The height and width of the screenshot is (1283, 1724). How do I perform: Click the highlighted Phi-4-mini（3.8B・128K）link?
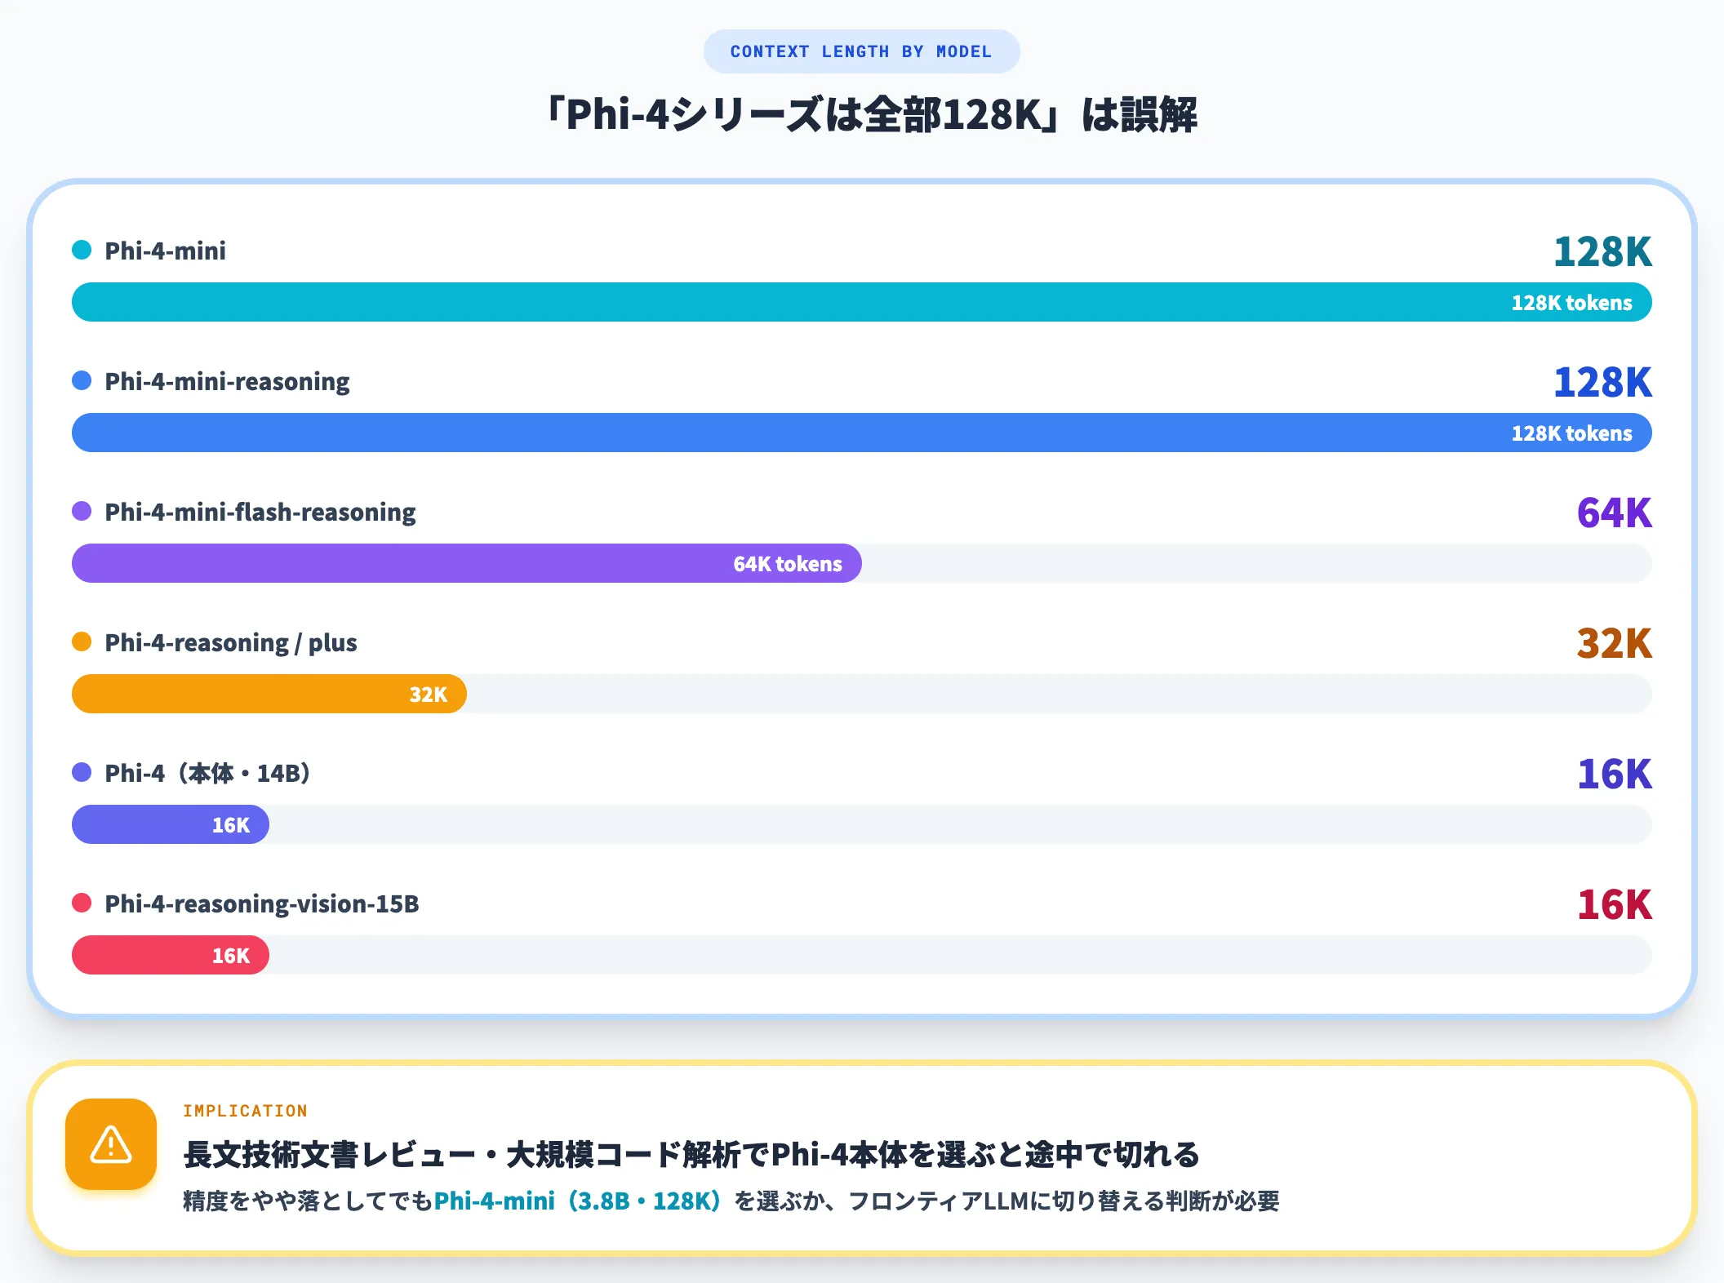point(577,1201)
